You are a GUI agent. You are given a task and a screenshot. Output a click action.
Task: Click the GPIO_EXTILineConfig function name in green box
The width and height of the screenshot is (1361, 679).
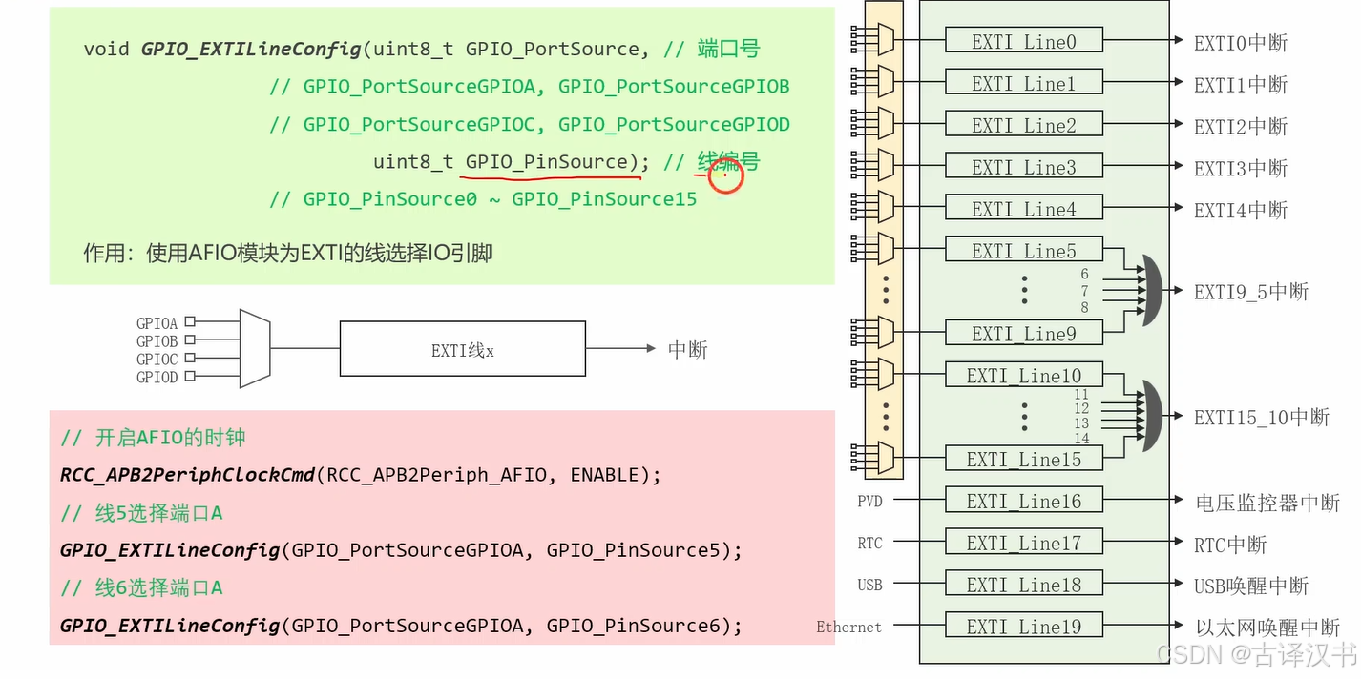click(x=252, y=50)
